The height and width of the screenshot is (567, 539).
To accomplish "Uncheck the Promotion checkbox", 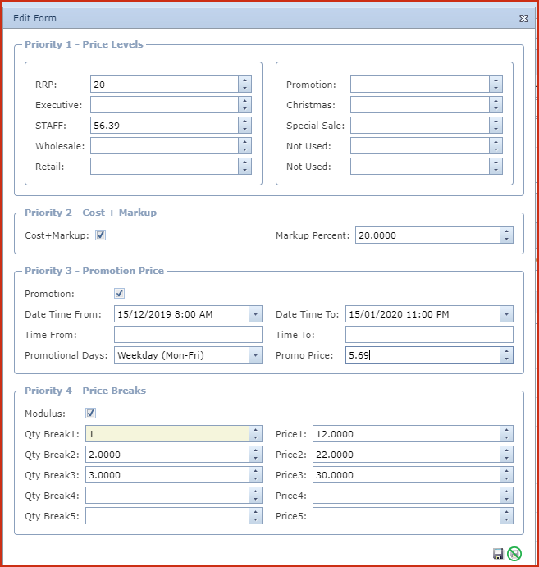I will (x=119, y=293).
